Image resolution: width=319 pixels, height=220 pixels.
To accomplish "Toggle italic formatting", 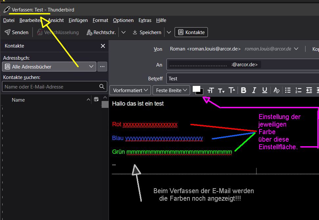I will pyautogui.click(x=254, y=90).
